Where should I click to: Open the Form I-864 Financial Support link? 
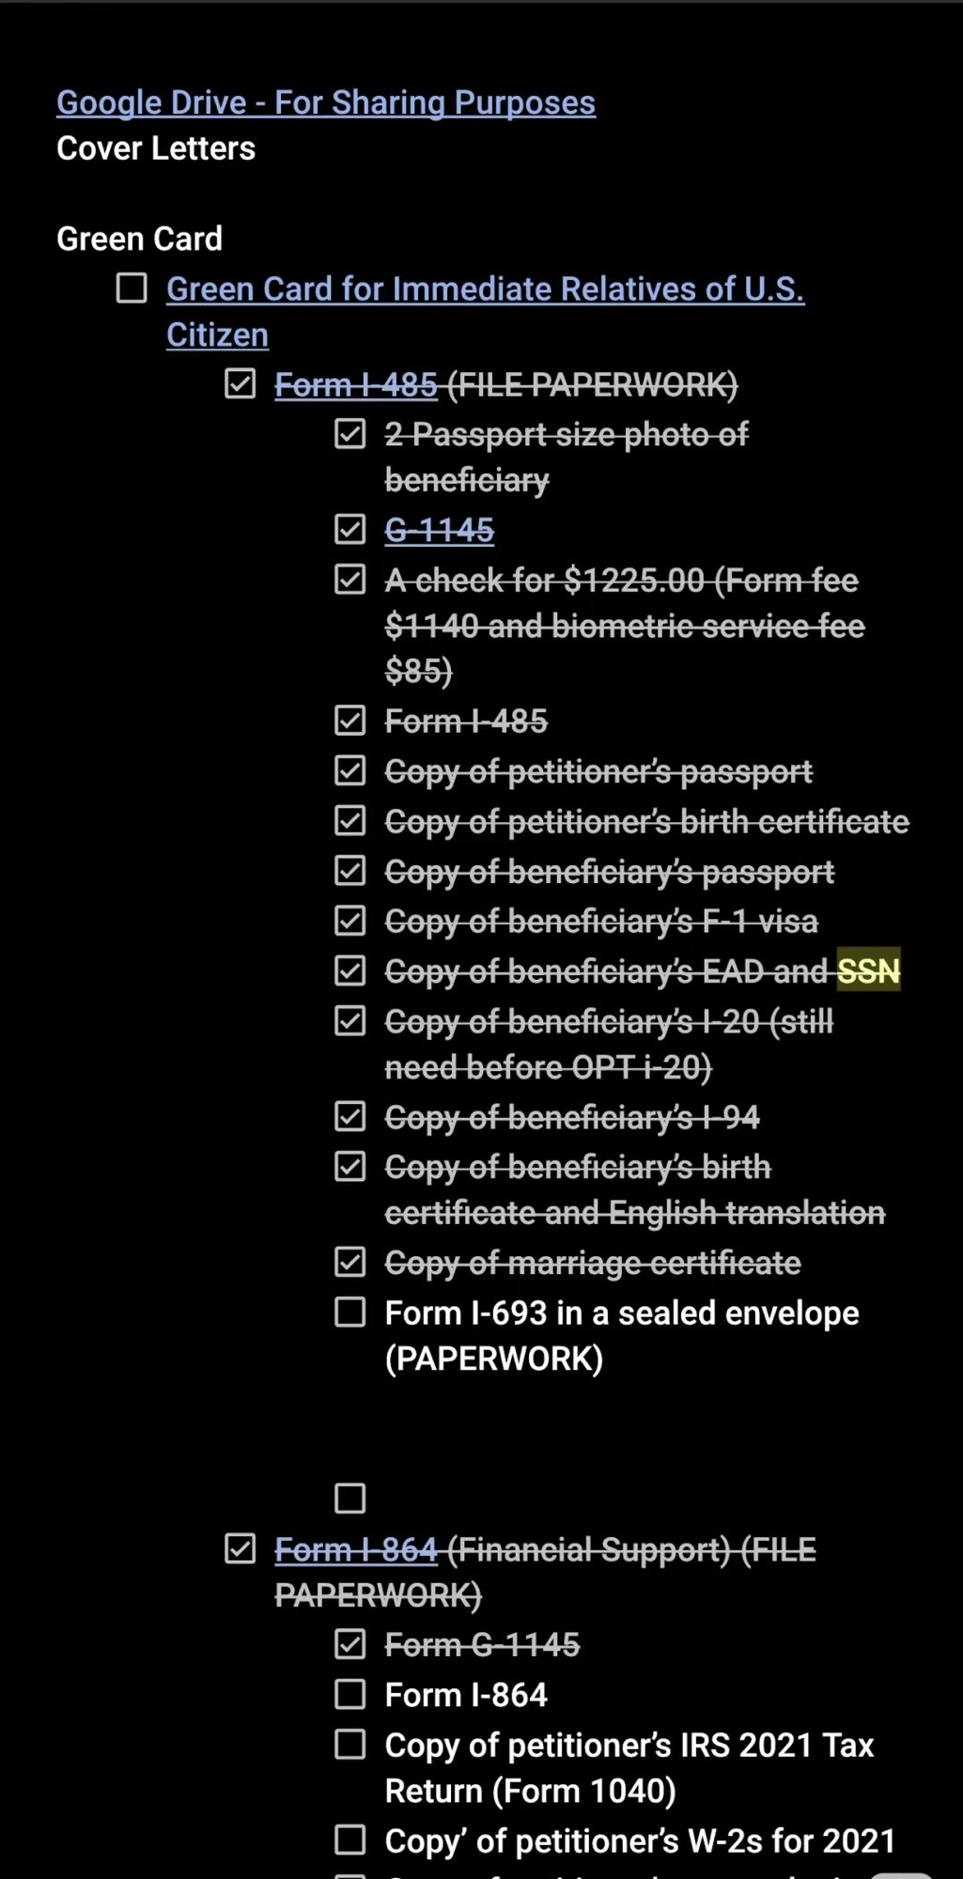[356, 1550]
